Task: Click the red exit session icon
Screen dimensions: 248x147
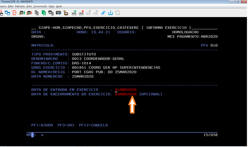Action: click(14, 13)
